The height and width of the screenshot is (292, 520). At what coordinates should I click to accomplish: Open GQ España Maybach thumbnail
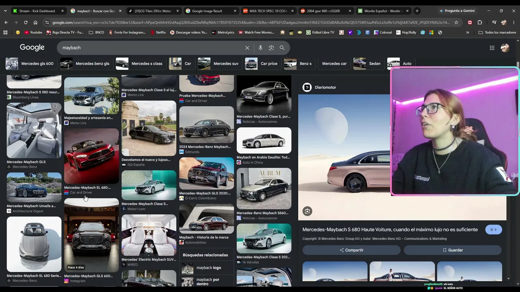click(149, 129)
